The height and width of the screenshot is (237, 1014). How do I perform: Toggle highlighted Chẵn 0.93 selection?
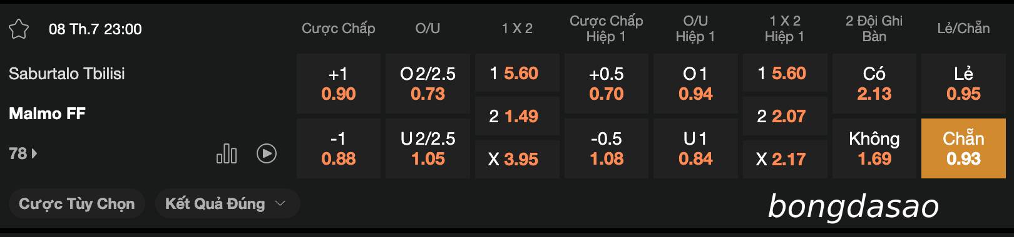tap(963, 148)
